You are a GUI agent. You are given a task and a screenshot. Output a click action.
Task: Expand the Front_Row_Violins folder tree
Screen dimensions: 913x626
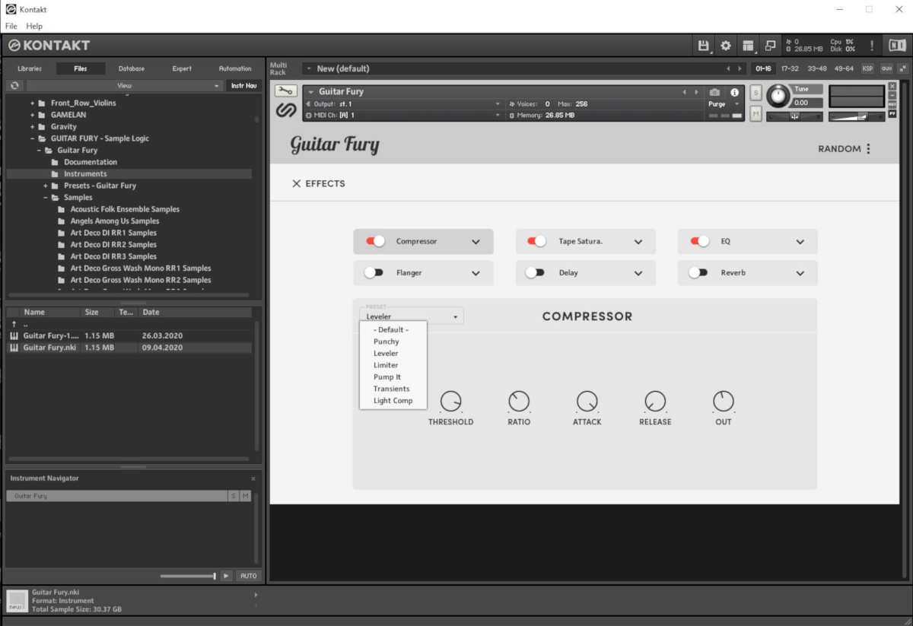pyautogui.click(x=33, y=103)
